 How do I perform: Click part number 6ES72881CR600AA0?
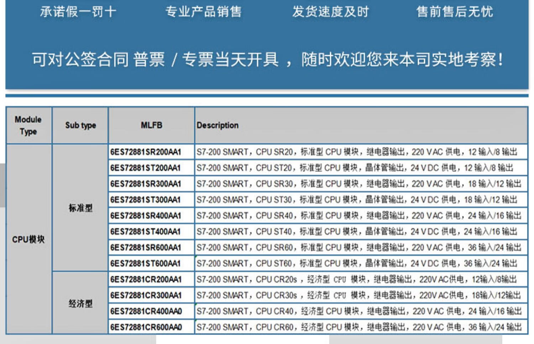146,327
